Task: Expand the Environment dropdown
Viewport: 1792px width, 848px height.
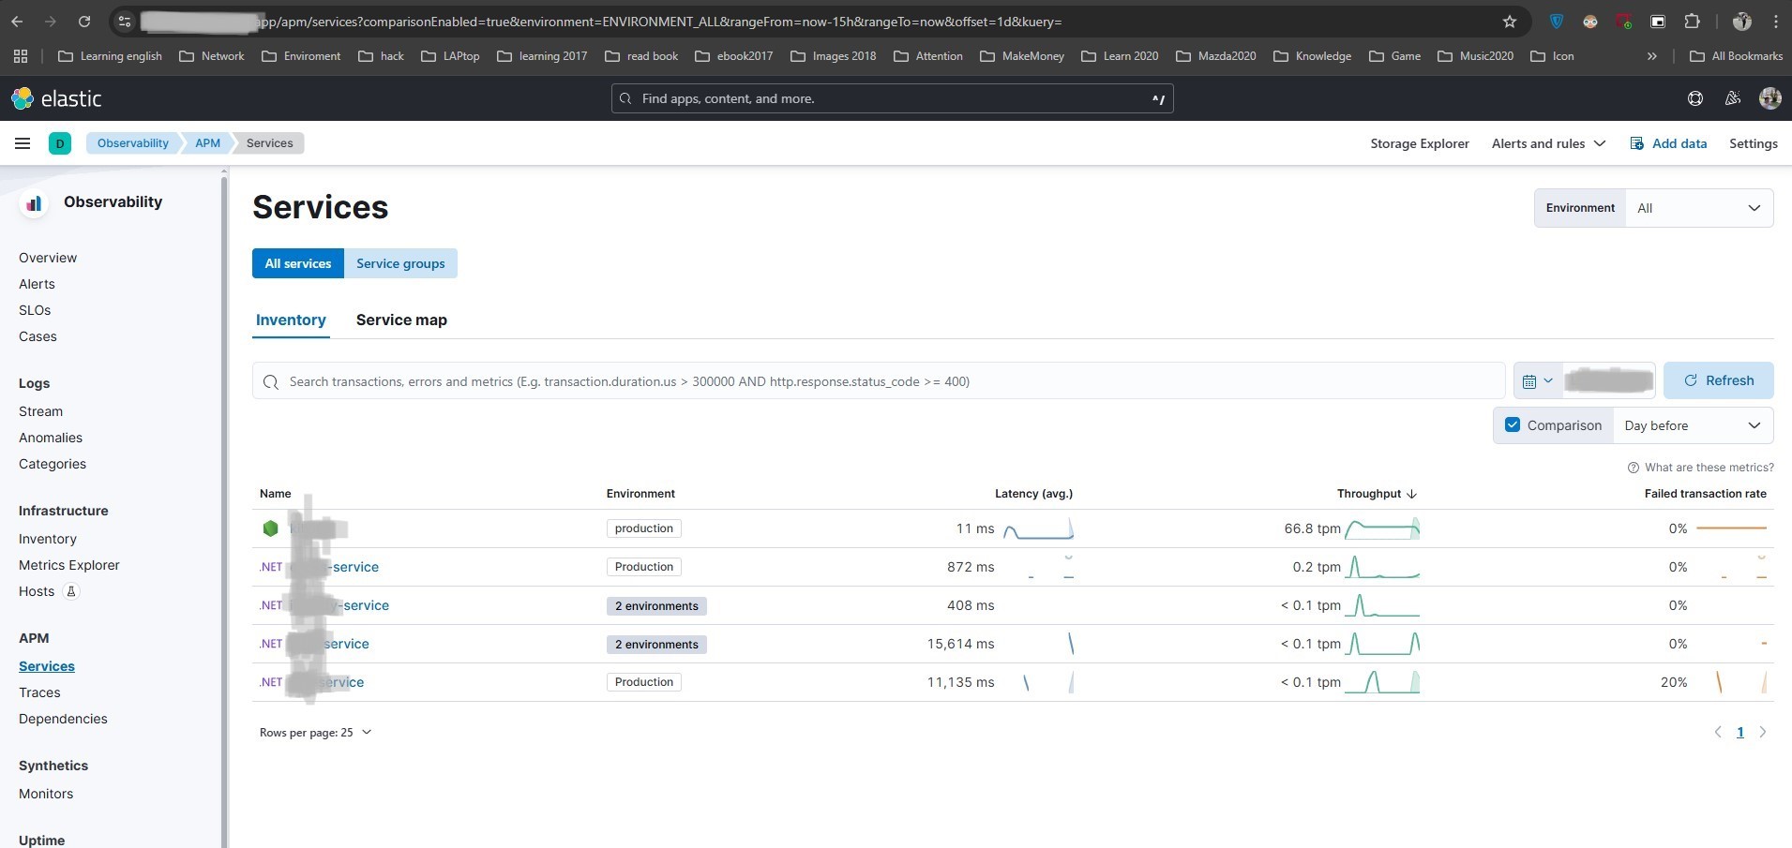Action: pyautogui.click(x=1698, y=208)
